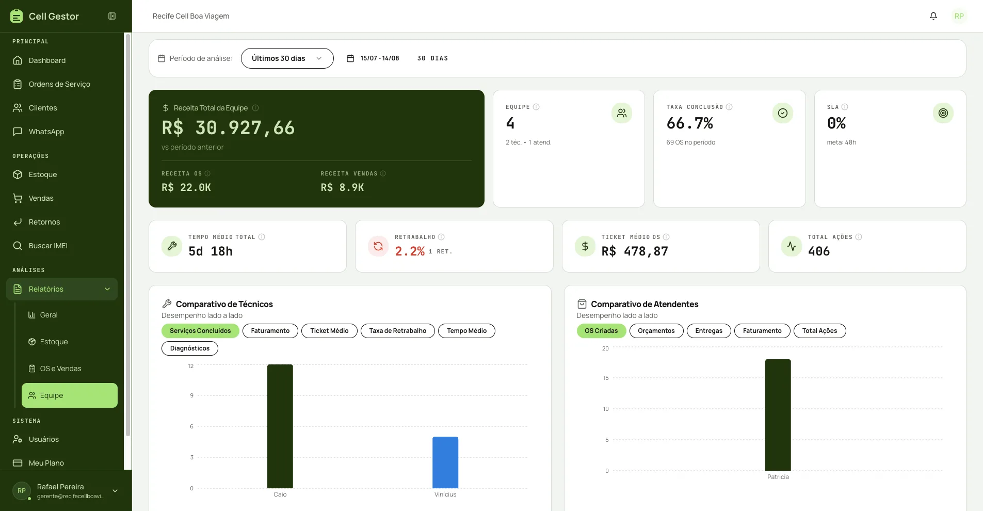Image resolution: width=983 pixels, height=511 pixels.
Task: Select Diagnósticos chart filter
Action: (x=190, y=348)
